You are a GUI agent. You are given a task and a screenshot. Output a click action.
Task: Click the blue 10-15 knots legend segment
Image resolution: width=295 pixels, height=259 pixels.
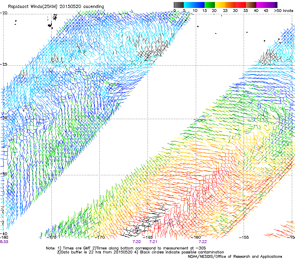tap(199, 5)
